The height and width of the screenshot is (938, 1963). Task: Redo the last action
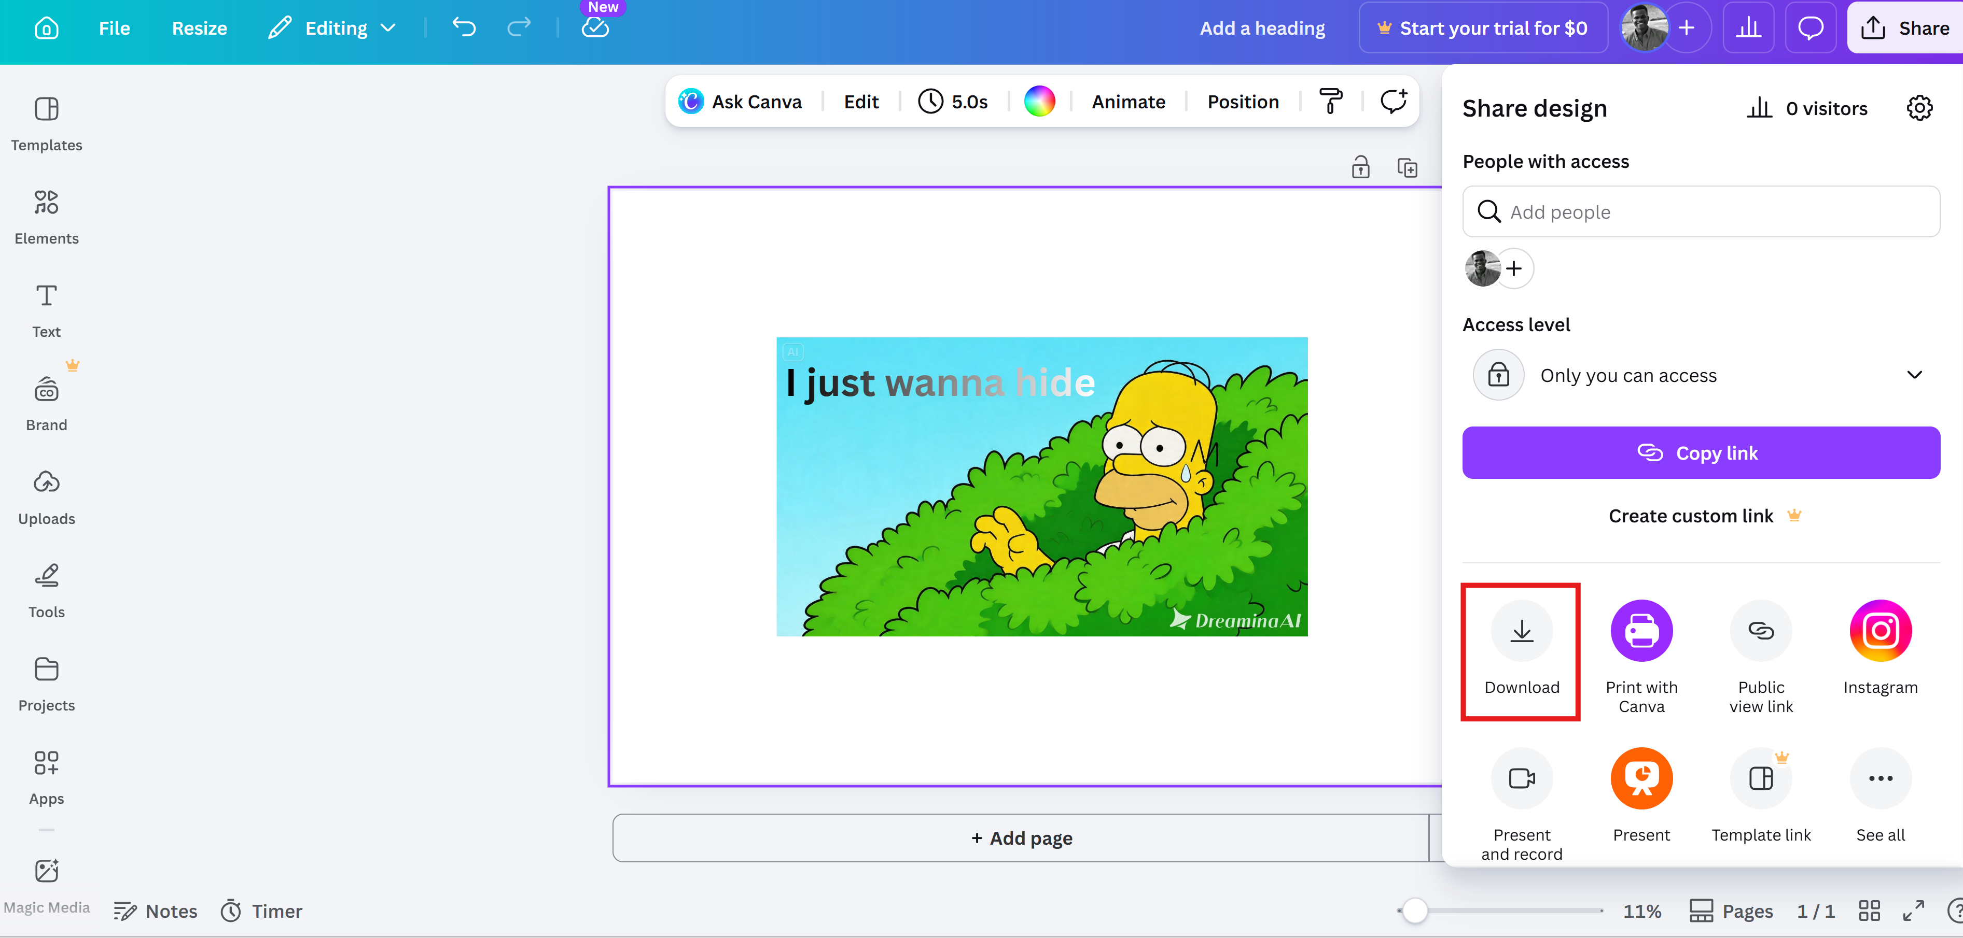point(519,28)
